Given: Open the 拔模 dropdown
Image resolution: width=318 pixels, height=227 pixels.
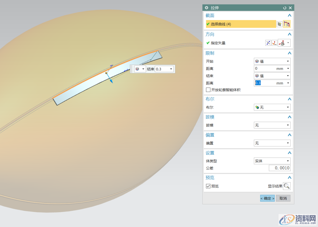Looking at the screenshot, I should [272, 125].
